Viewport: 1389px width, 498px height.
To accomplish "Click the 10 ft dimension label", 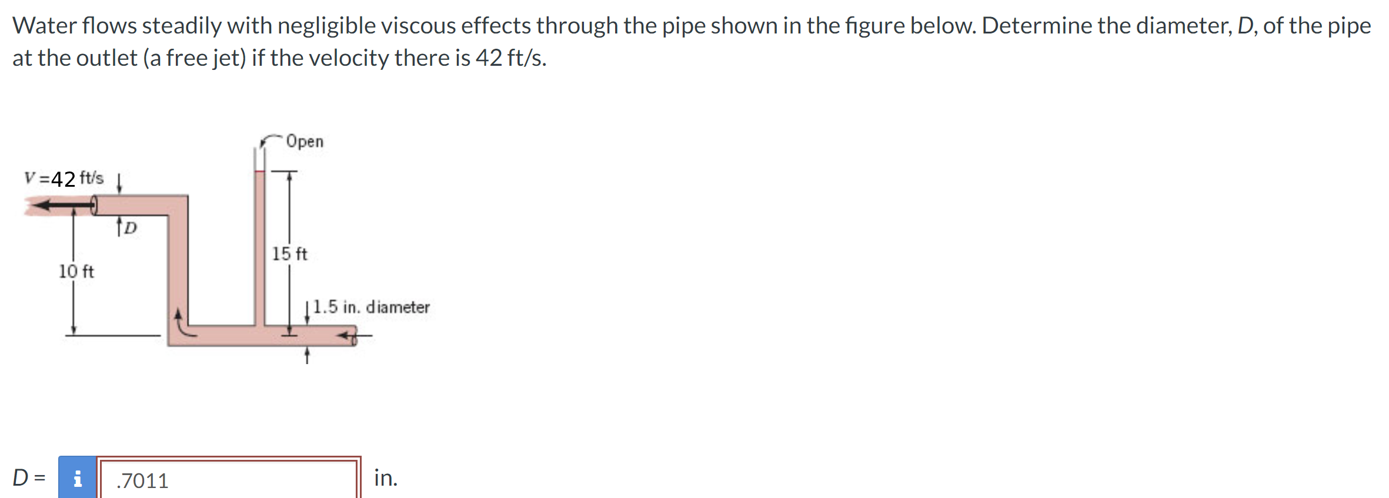I will (76, 272).
